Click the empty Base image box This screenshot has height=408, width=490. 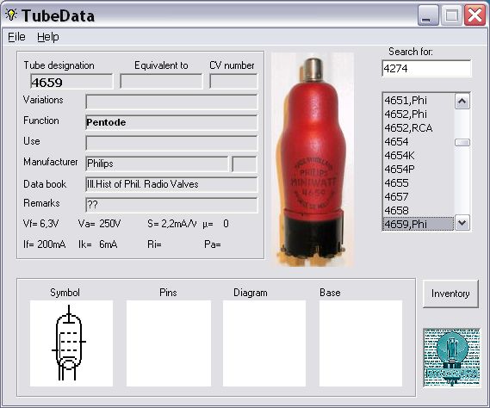361,343
